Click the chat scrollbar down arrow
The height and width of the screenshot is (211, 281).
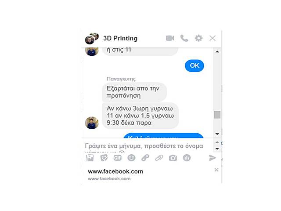(217, 134)
